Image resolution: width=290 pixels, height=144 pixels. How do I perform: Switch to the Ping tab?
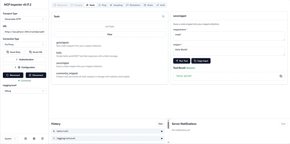pos(102,5)
